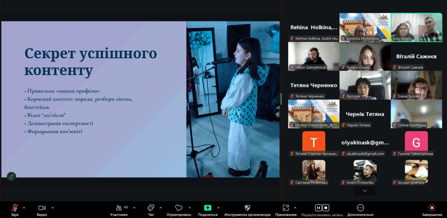Viewport: 447px width, 218px height.
Task: Toggle camera with the Видео button
Action: click(42, 208)
